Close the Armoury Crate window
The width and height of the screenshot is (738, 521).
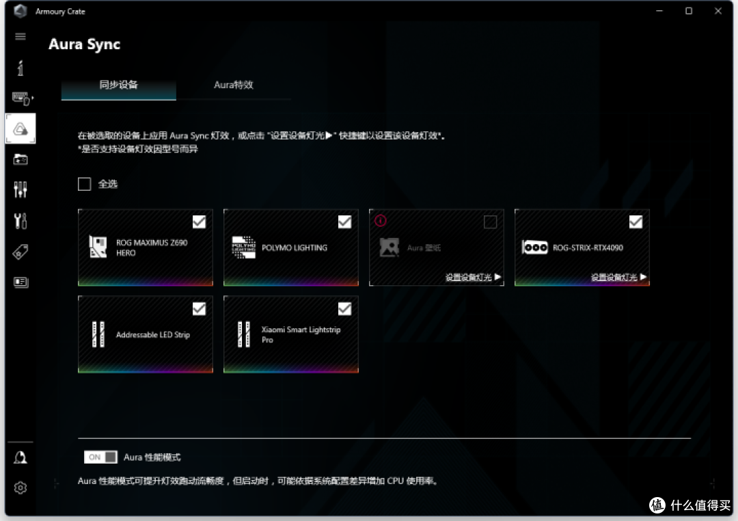pos(718,11)
